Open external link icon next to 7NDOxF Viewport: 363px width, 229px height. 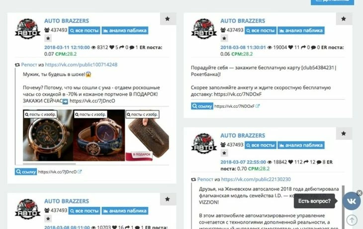click(258, 106)
